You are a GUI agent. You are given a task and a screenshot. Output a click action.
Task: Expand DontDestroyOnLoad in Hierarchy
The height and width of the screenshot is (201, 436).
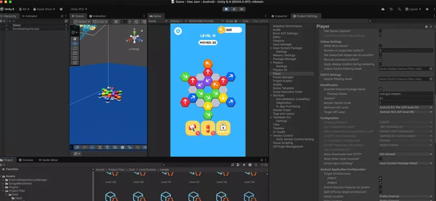(7, 29)
